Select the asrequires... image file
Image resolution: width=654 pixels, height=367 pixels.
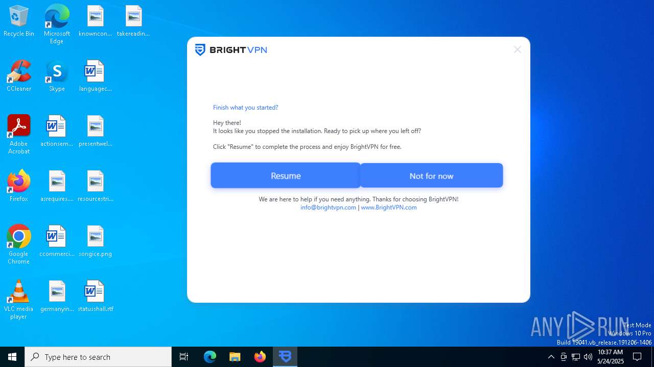(57, 187)
